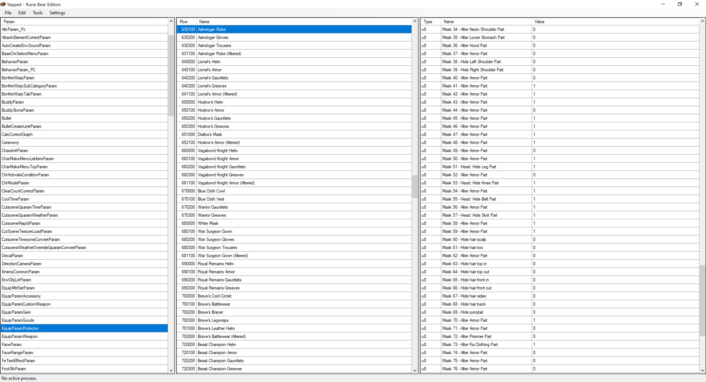Click the Param column header
This screenshot has height=382, width=706.
point(85,22)
